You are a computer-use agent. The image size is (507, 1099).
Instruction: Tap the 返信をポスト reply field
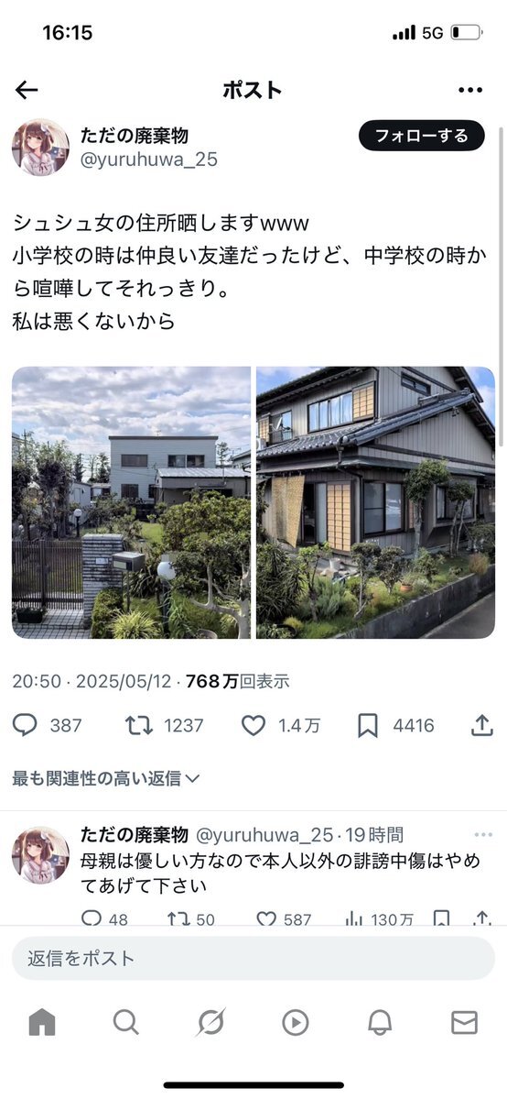pos(253,958)
